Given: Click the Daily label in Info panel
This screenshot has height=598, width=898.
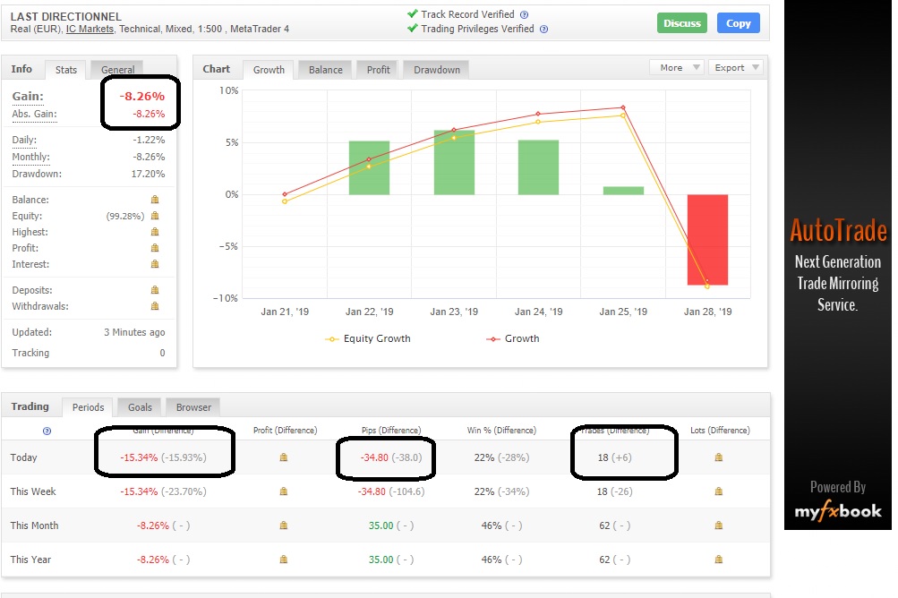Looking at the screenshot, I should pyautogui.click(x=24, y=140).
